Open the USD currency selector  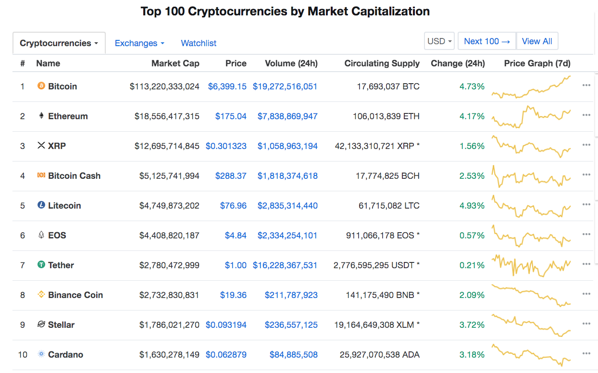(440, 41)
